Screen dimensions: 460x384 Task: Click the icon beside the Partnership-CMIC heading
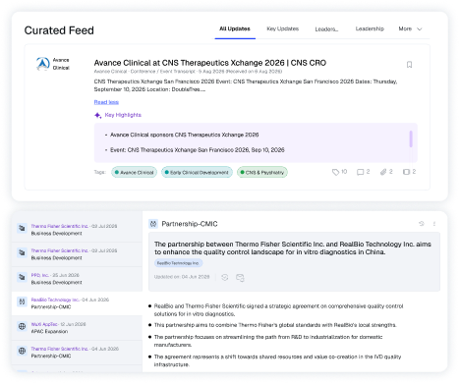[x=153, y=224]
